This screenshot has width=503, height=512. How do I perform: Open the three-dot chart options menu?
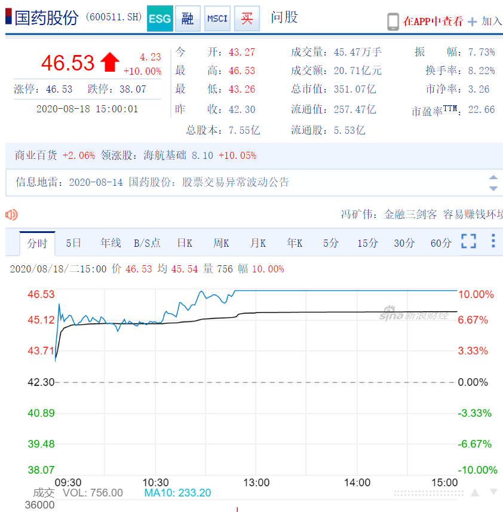click(x=493, y=241)
